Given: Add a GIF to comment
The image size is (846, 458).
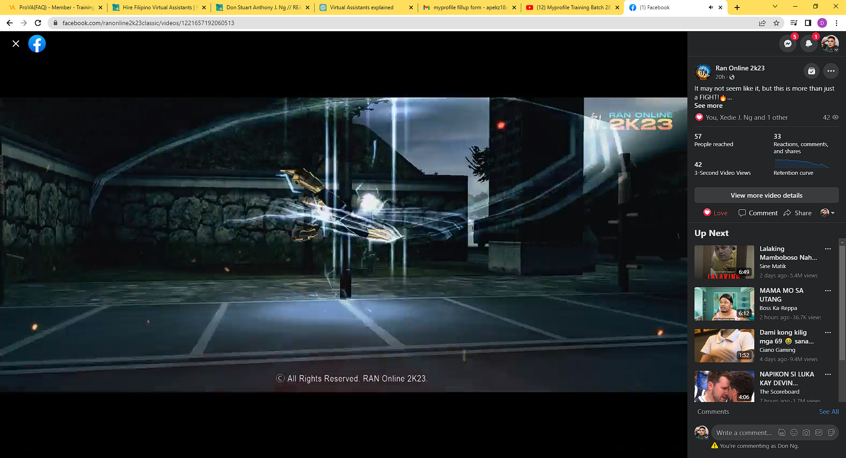Looking at the screenshot, I should pyautogui.click(x=819, y=433).
